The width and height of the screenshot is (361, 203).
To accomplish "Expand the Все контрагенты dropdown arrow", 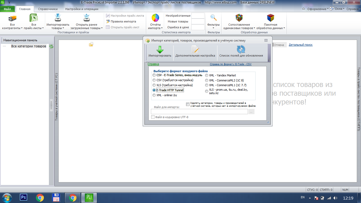I will [22, 28].
